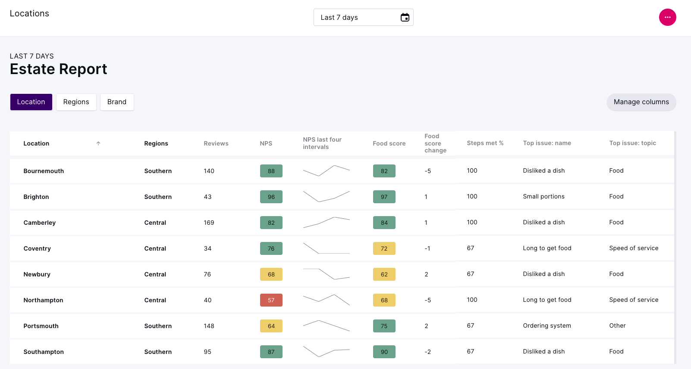
Task: Click Portsmouth NPS trend sparkline
Action: point(326,326)
